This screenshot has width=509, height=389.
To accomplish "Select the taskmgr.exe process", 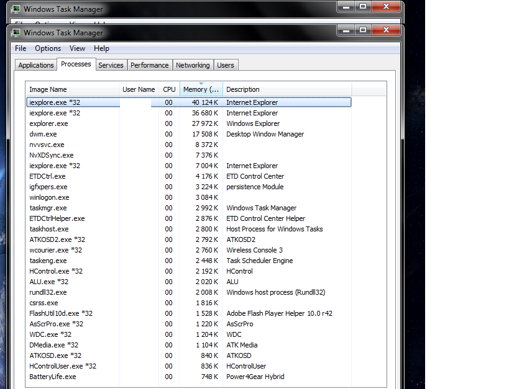I will click(x=188, y=208).
